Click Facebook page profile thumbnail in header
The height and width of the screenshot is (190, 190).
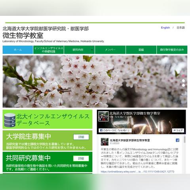(103, 116)
